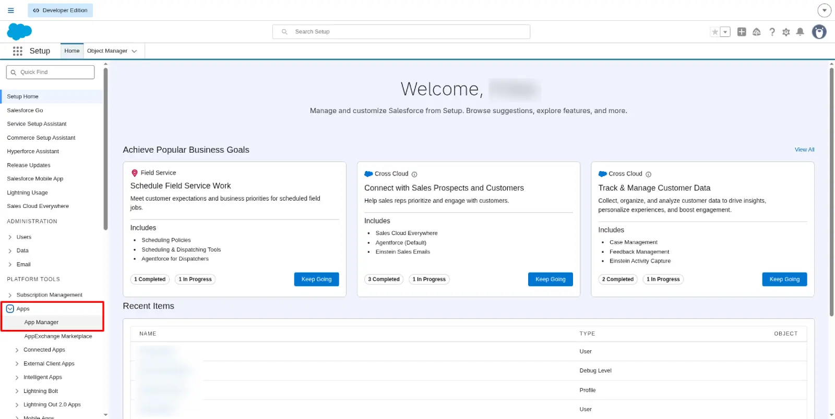Open App Manager
835x419 pixels.
(41, 323)
